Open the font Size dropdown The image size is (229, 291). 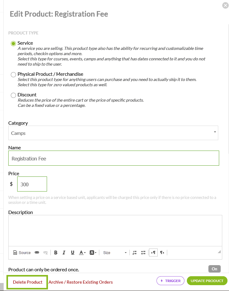click(x=115, y=253)
